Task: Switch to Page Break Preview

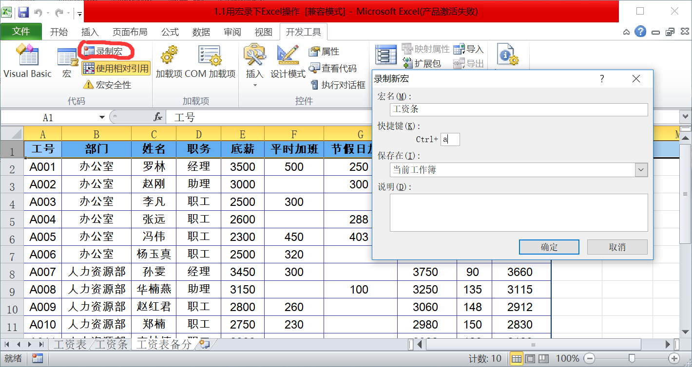Action: pyautogui.click(x=542, y=359)
